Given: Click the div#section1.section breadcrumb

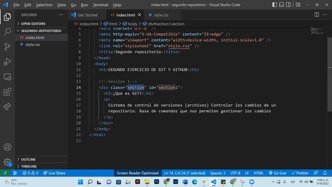Looking at the screenshot, I should [163, 24].
